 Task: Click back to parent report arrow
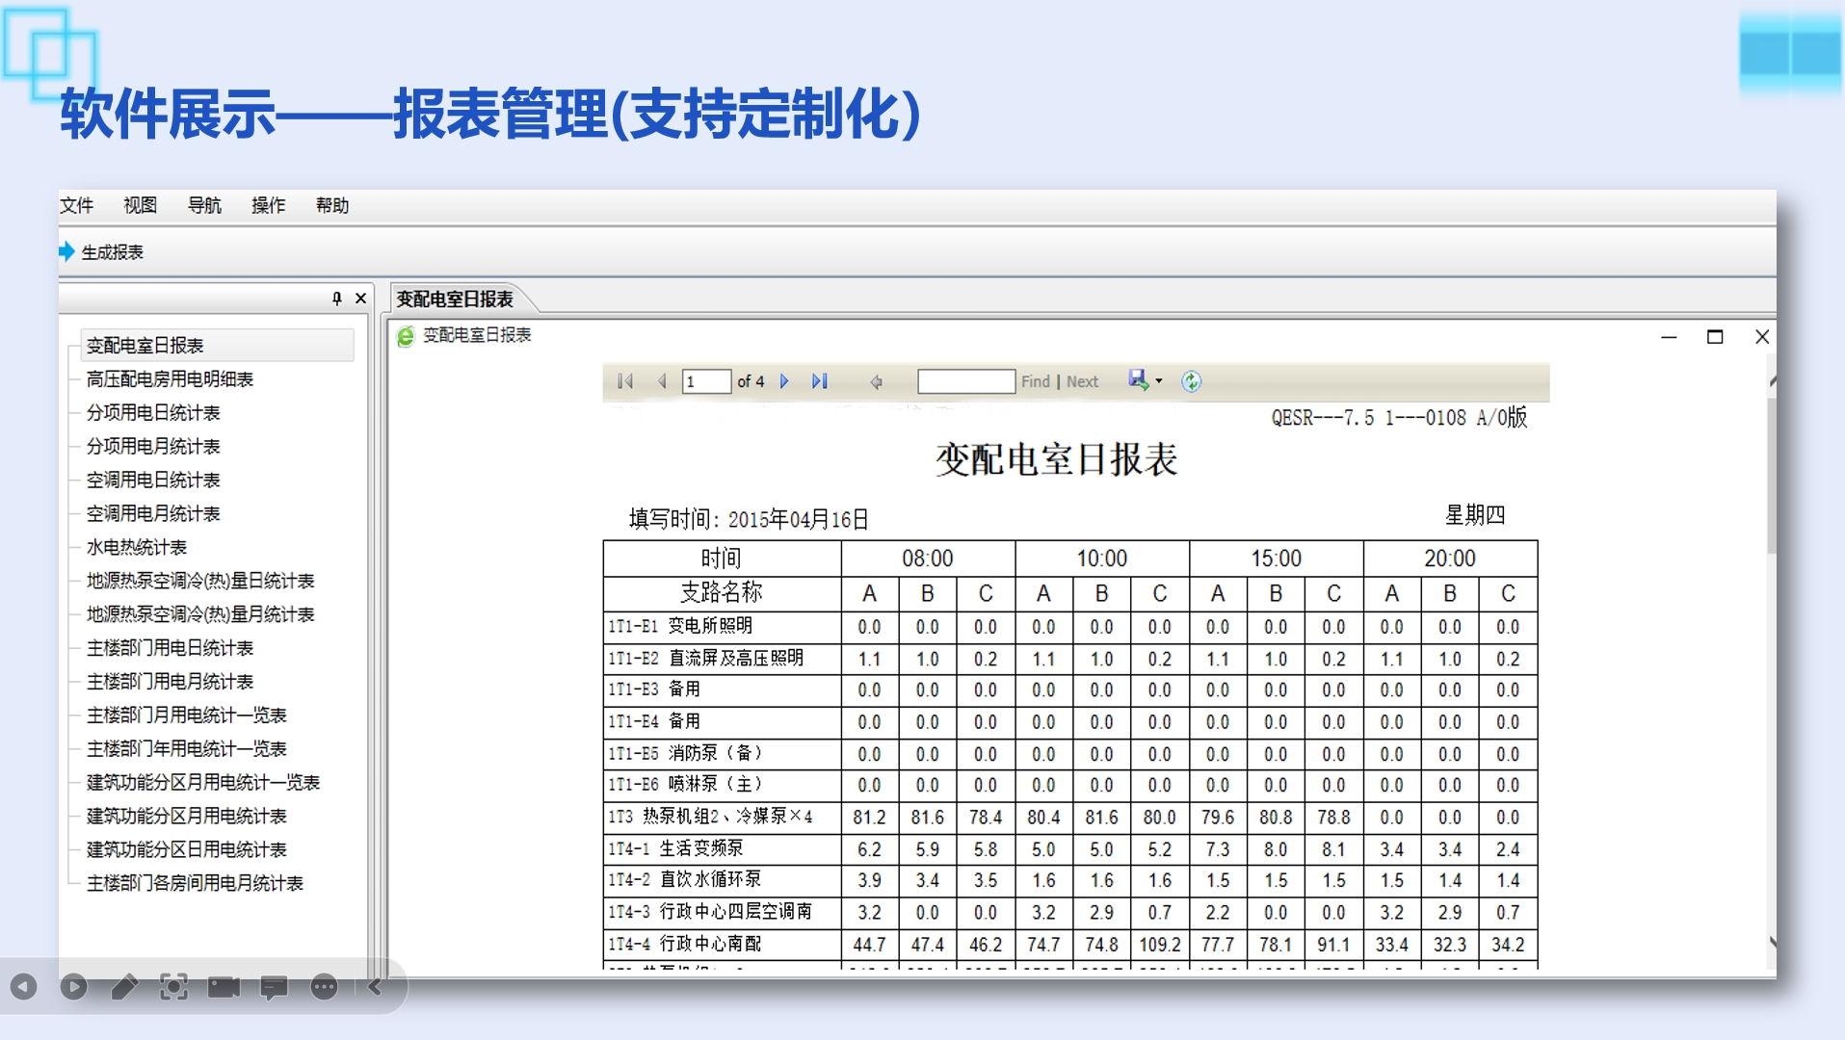(x=876, y=381)
